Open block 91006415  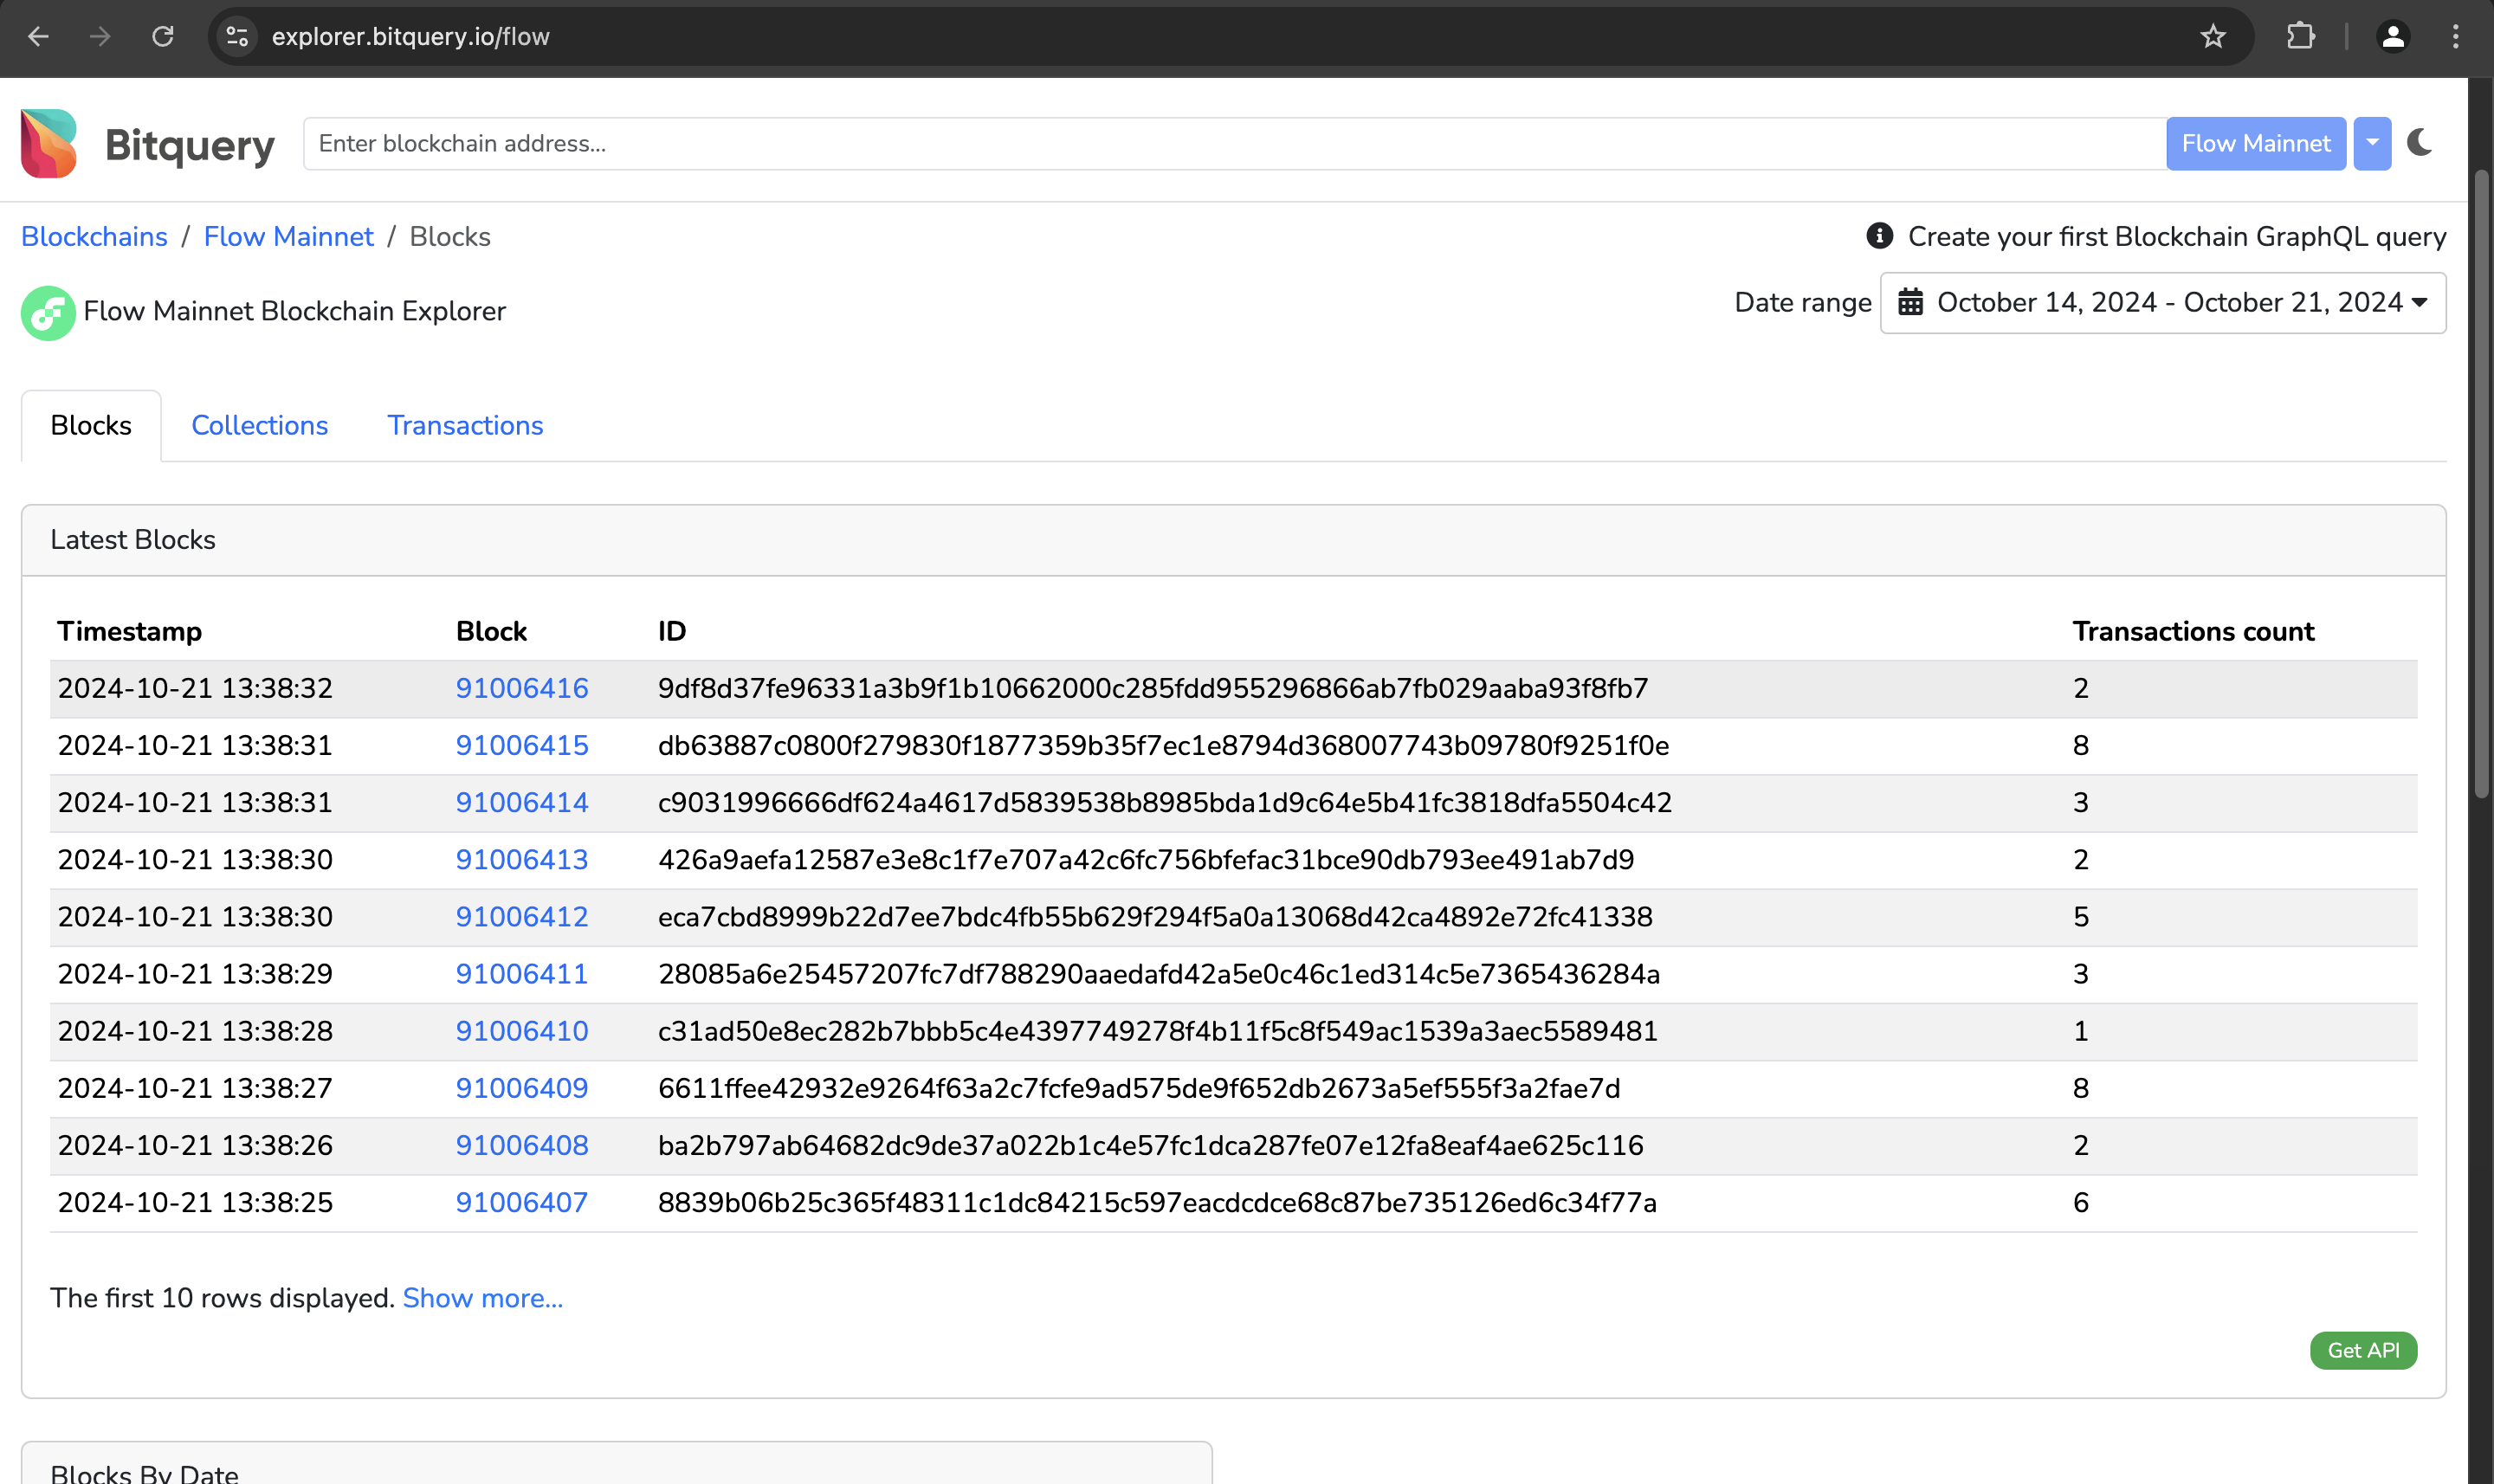pyautogui.click(x=521, y=746)
